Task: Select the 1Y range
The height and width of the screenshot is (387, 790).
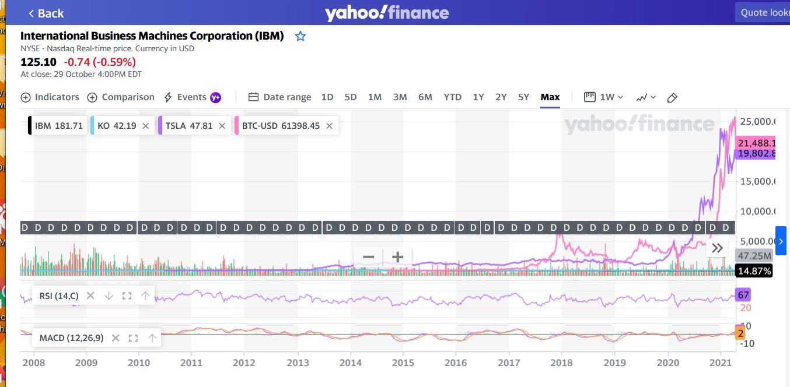Action: (x=478, y=97)
